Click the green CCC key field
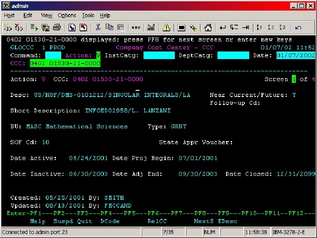The image size is (317, 238). tap(65, 63)
